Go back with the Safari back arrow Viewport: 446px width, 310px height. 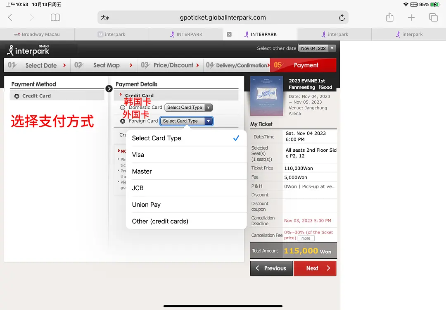[x=10, y=18]
